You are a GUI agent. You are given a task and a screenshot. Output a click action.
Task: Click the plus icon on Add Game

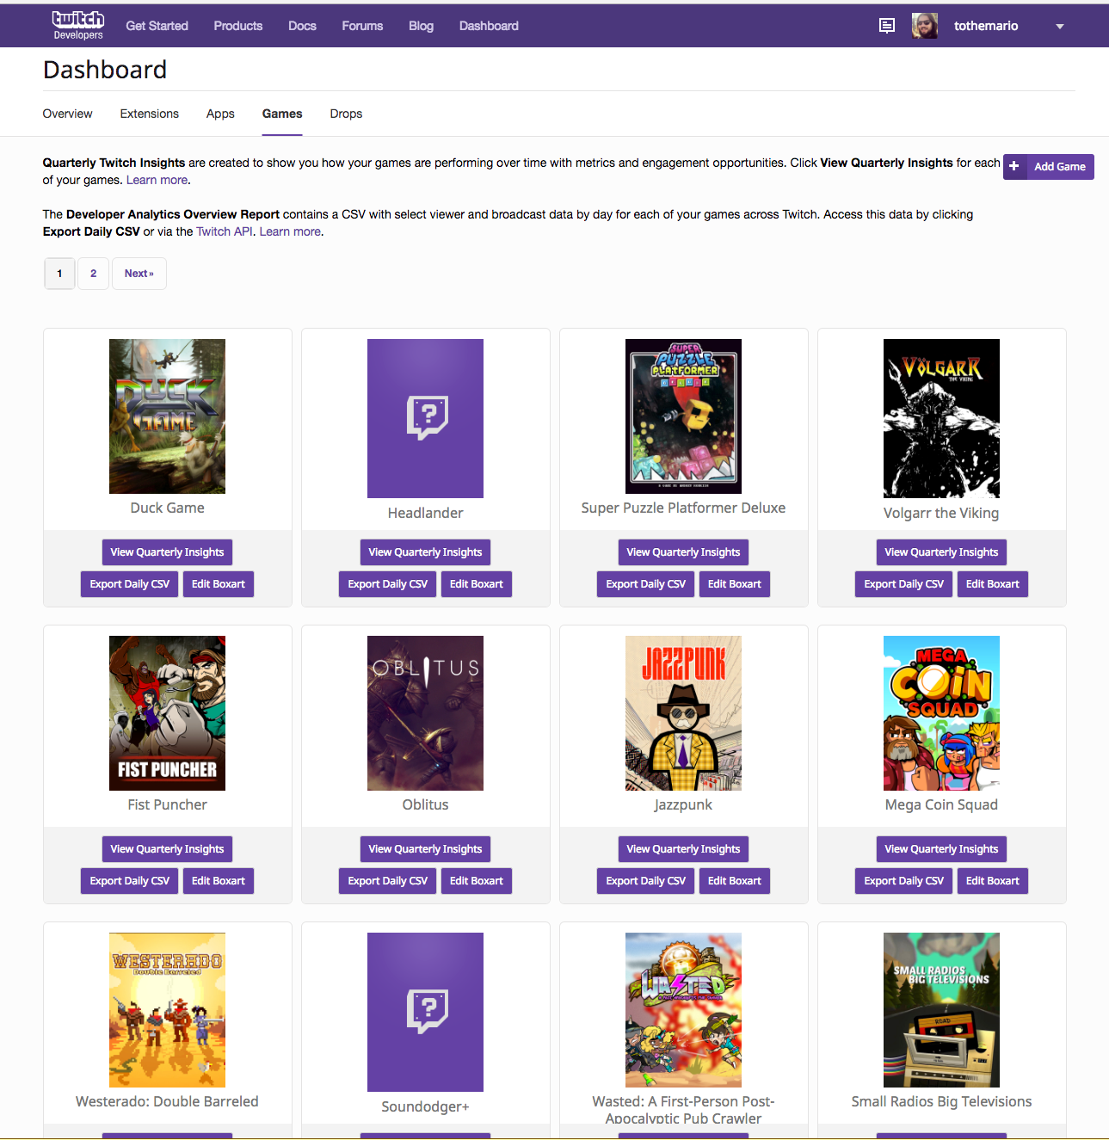[1014, 167]
